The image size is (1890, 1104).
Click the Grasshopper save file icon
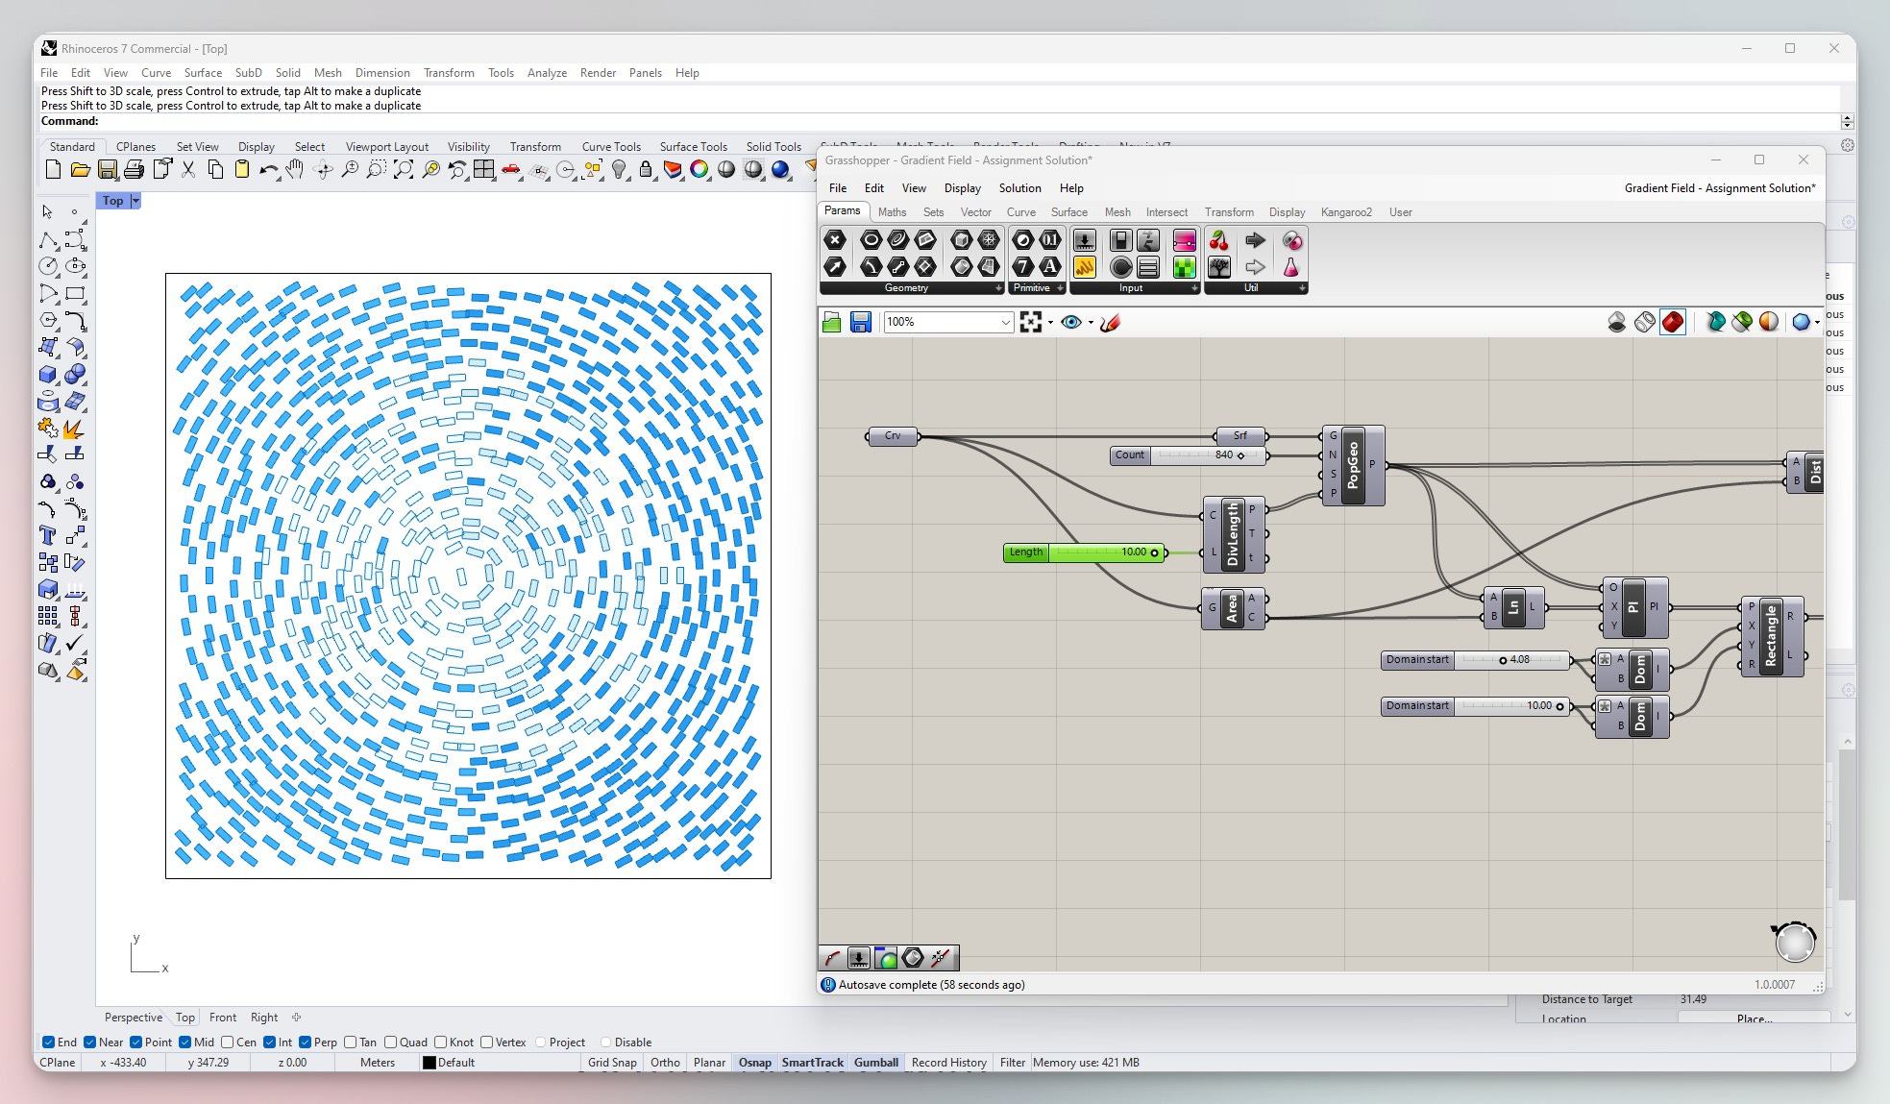[x=860, y=323]
